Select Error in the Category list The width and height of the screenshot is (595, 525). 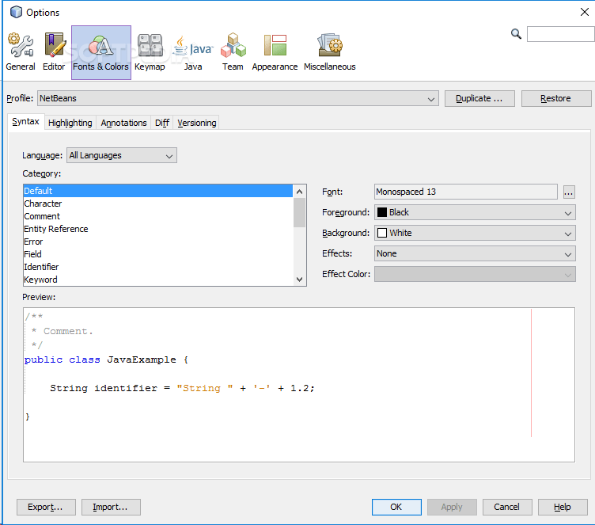(x=158, y=242)
